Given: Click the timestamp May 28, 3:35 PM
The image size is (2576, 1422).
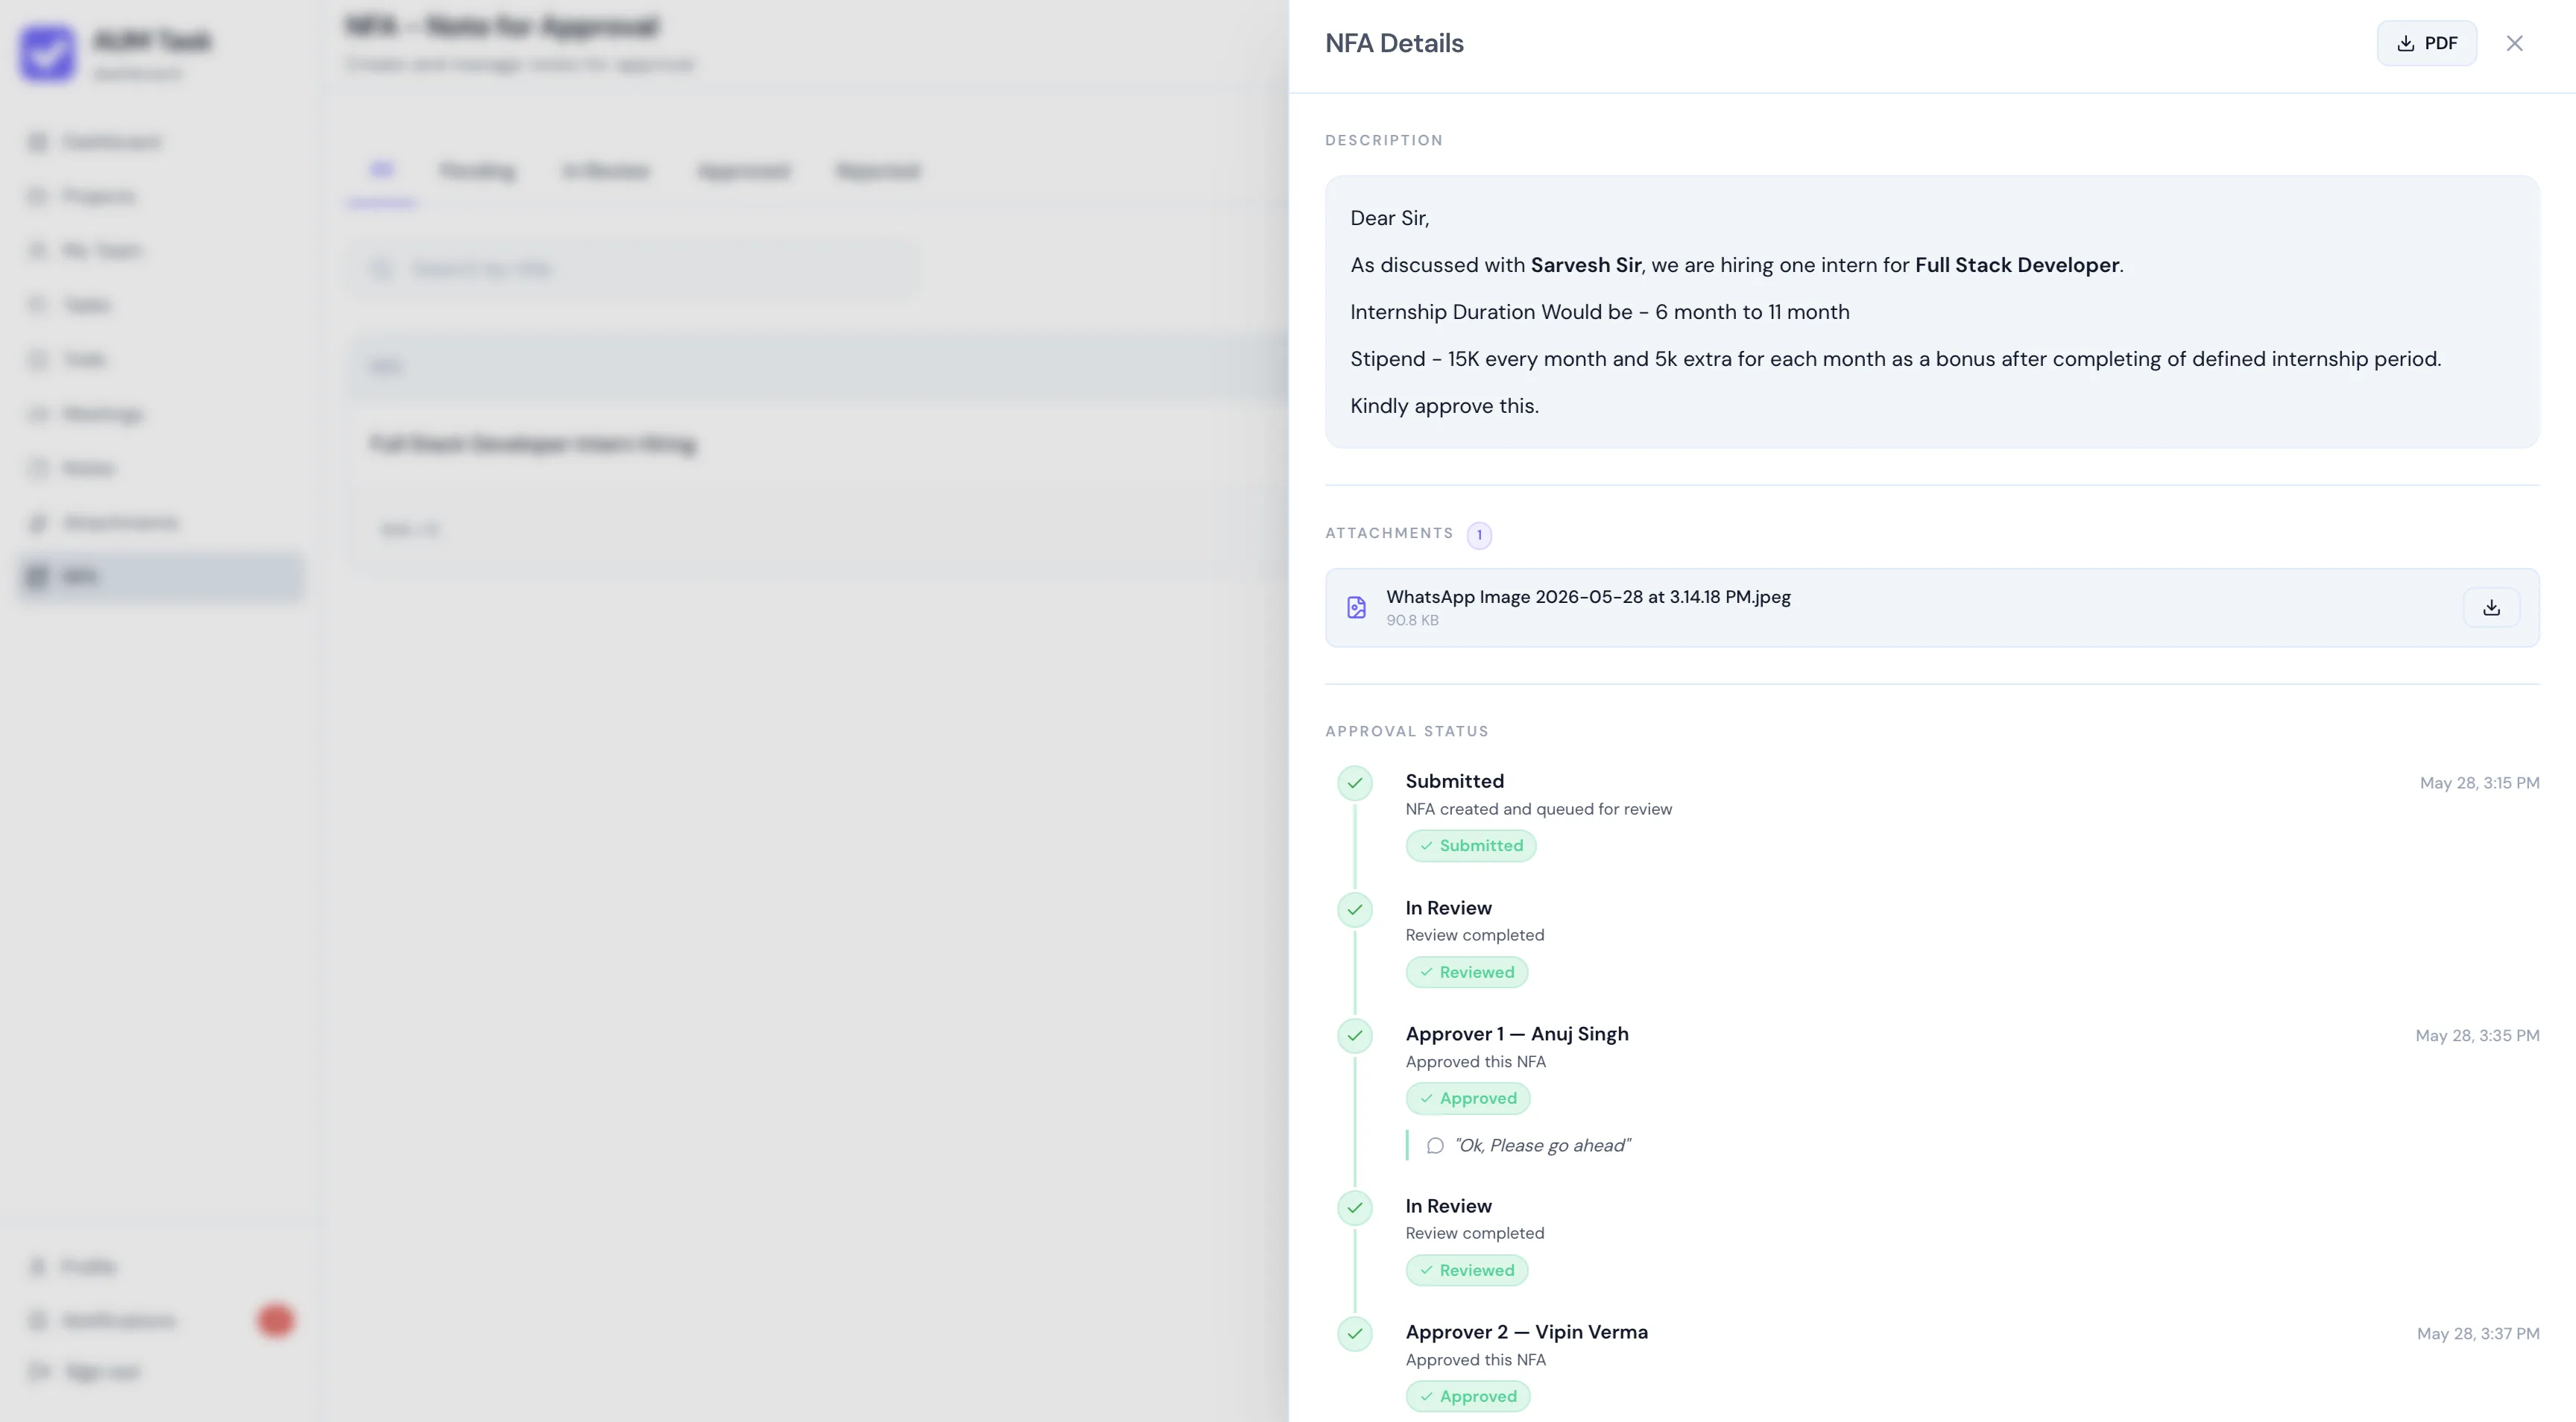Looking at the screenshot, I should pos(2477,1036).
